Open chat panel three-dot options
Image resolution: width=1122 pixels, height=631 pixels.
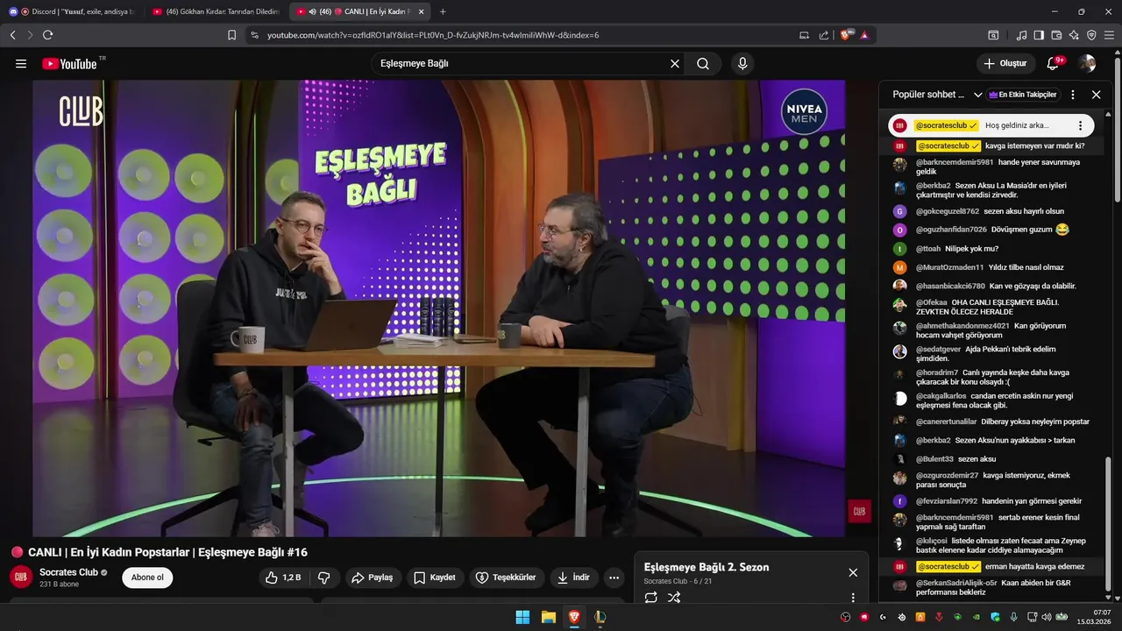point(1073,95)
